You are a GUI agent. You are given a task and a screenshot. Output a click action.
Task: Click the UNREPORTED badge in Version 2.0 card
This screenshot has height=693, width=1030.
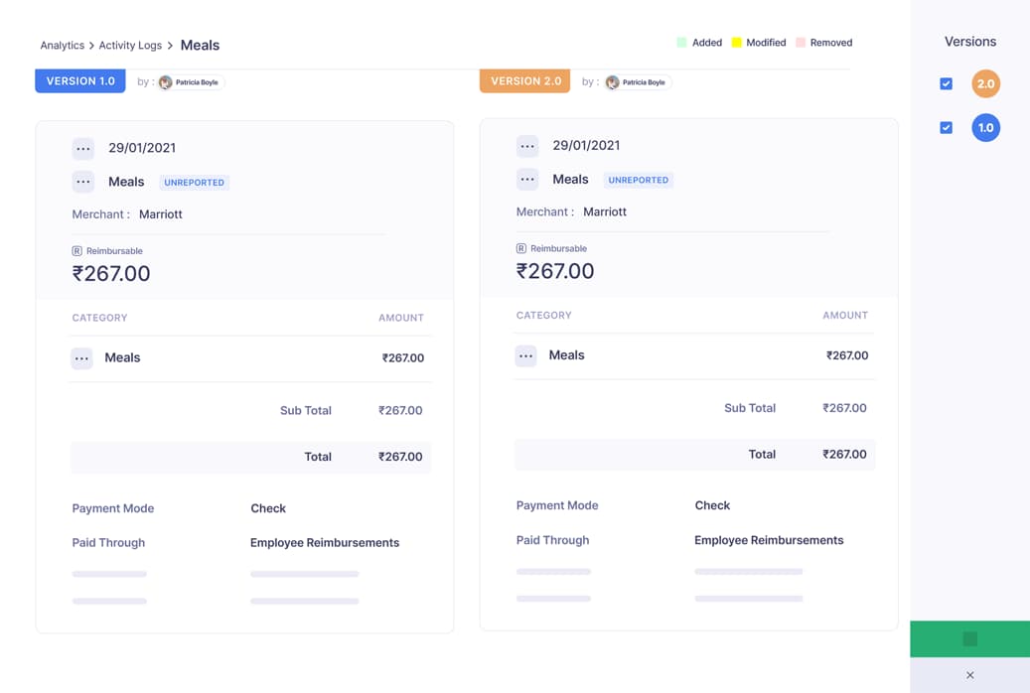[x=639, y=180]
